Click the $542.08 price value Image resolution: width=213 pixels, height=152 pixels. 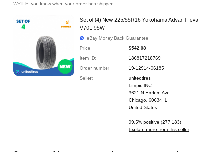click(x=137, y=48)
